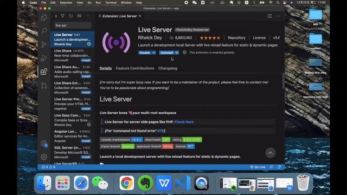Open the Accounts menu icon
This screenshot has width=347, height=195.
tap(44, 144)
